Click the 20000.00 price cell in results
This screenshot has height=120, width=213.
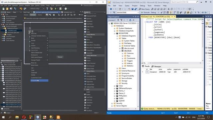[x=162, y=72]
